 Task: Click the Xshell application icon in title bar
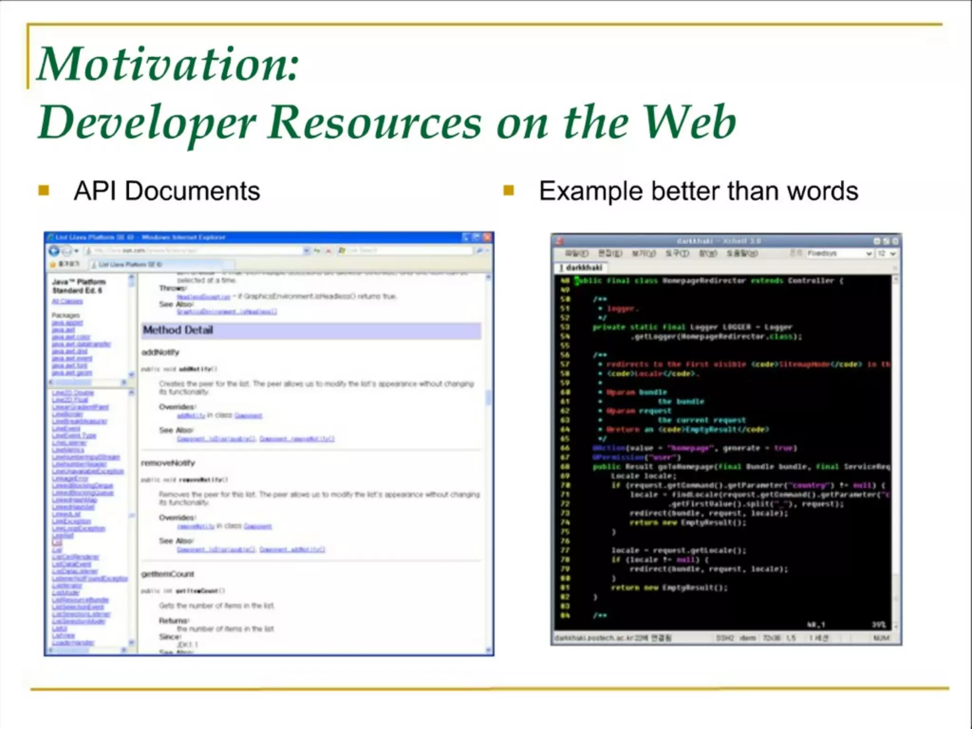pos(559,241)
